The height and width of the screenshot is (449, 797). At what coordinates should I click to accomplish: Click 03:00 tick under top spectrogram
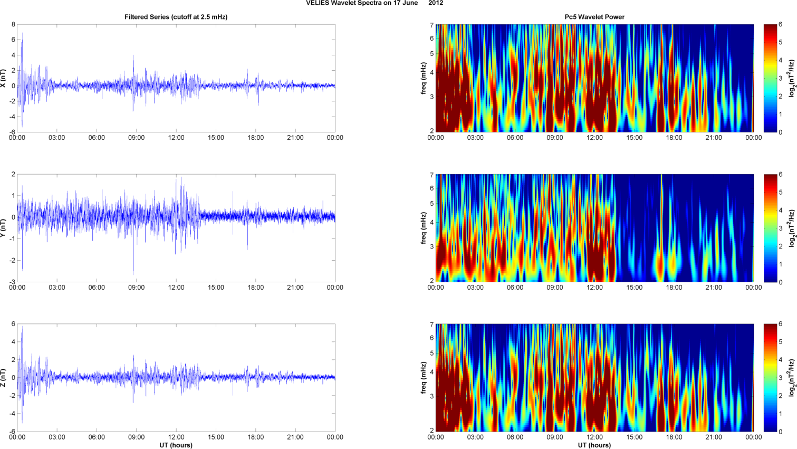pyautogui.click(x=475, y=138)
